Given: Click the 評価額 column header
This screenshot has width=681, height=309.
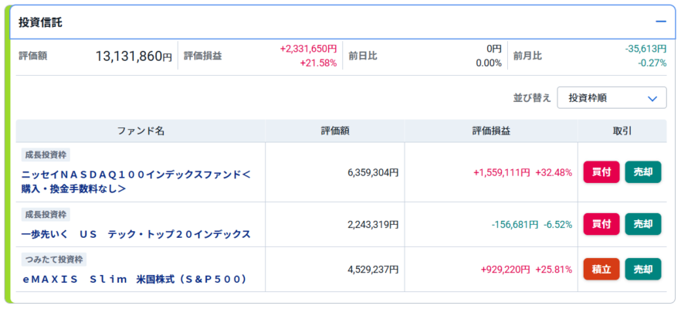Looking at the screenshot, I should (335, 131).
